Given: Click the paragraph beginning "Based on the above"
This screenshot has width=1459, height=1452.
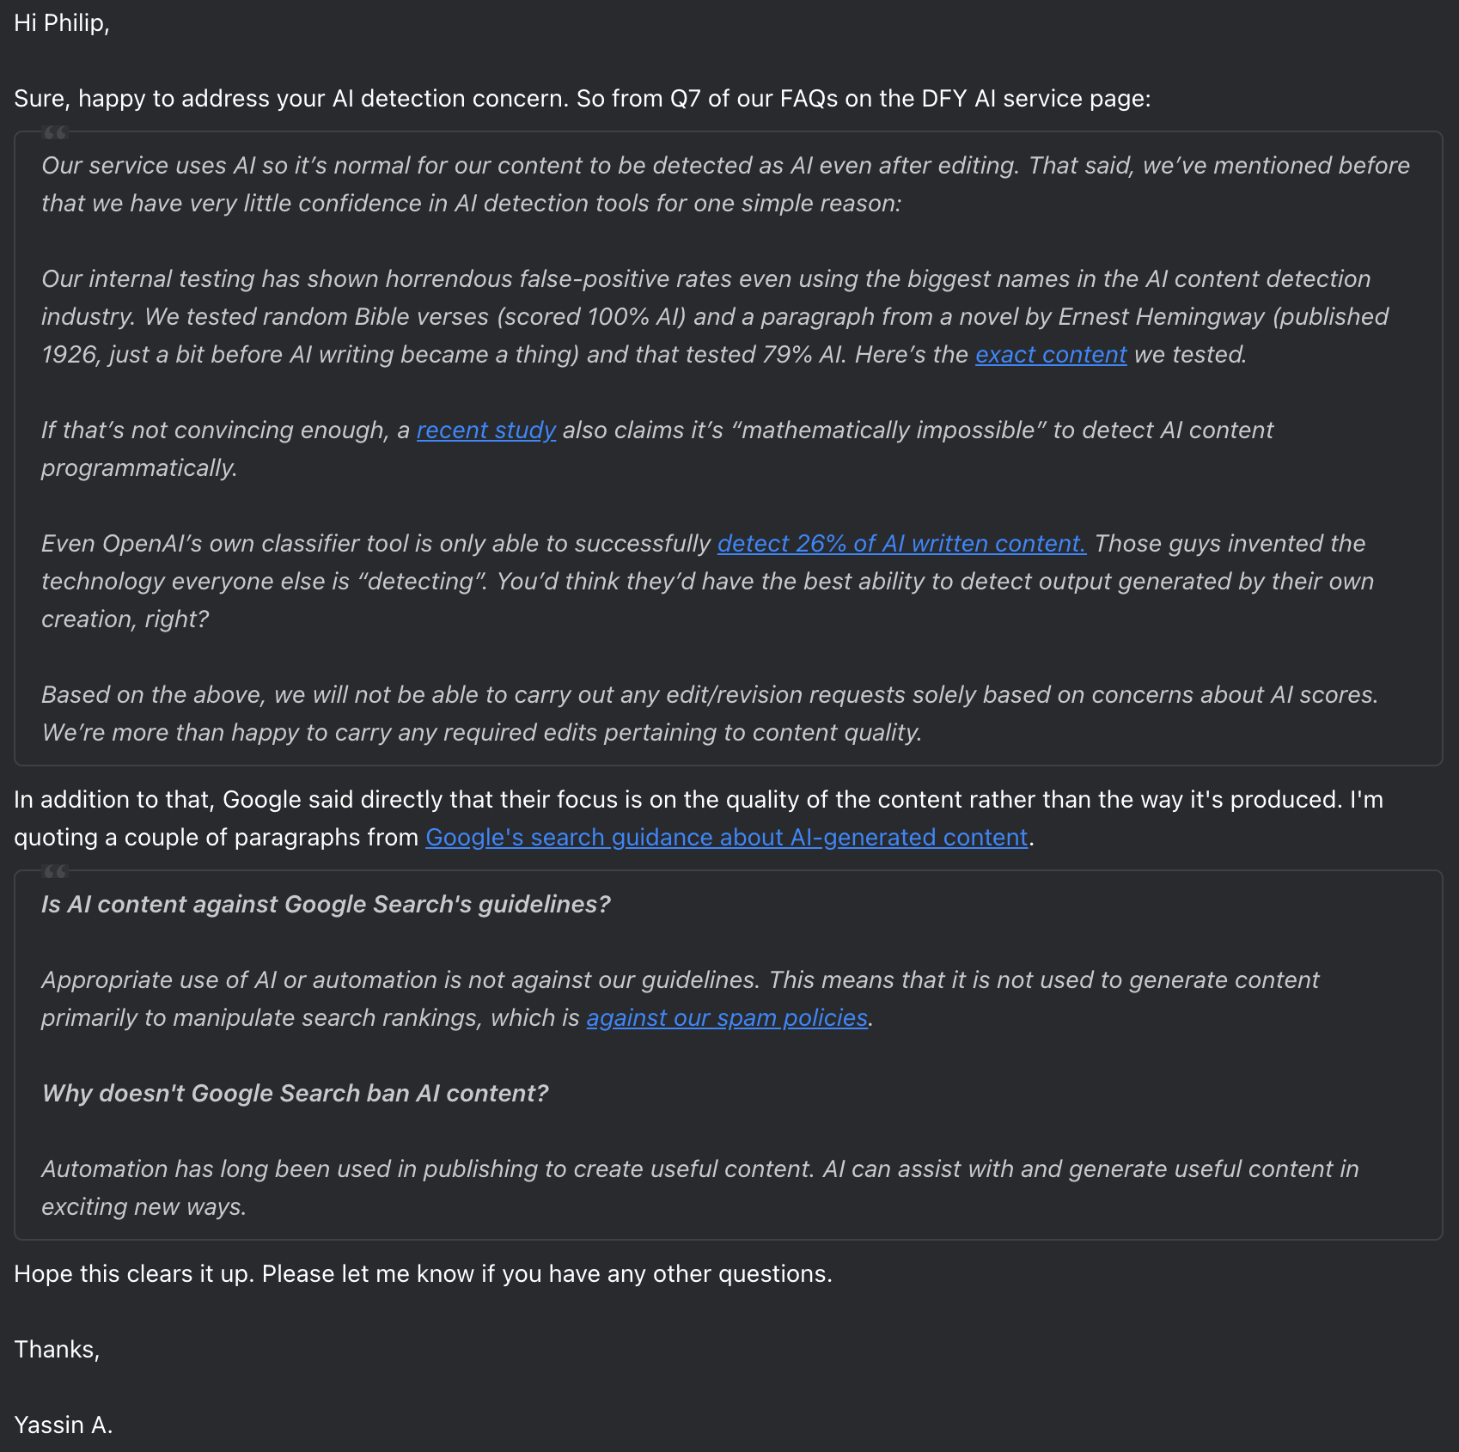Looking at the screenshot, I should (x=710, y=714).
